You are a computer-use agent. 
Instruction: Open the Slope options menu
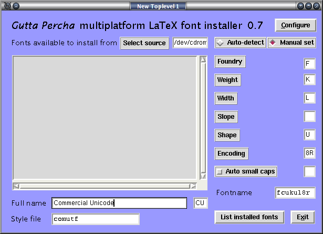[x=226, y=117]
